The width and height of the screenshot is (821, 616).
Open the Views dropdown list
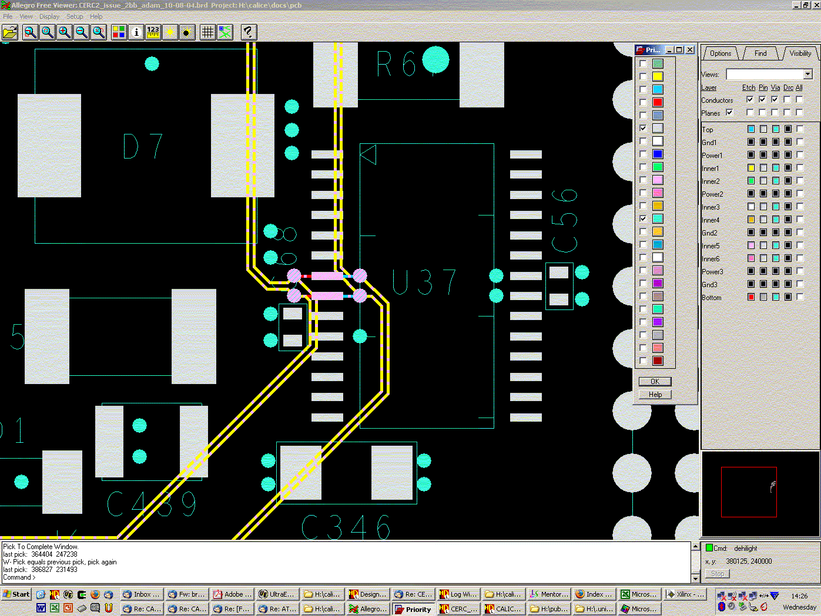[808, 75]
